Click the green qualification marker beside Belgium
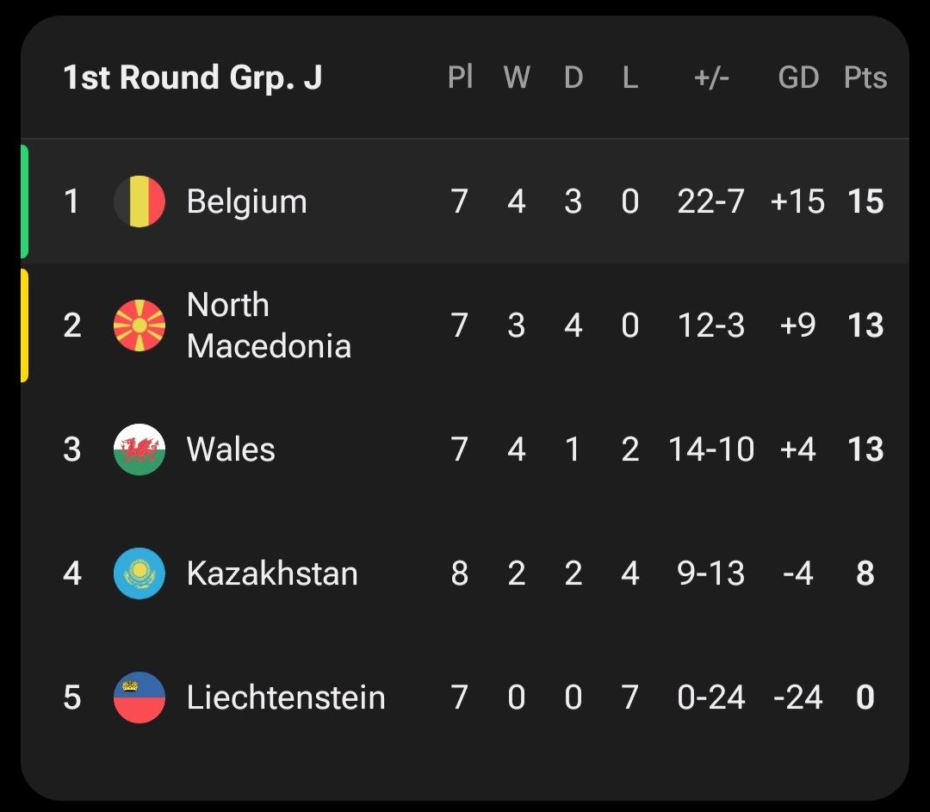The width and height of the screenshot is (930, 812). (24, 201)
